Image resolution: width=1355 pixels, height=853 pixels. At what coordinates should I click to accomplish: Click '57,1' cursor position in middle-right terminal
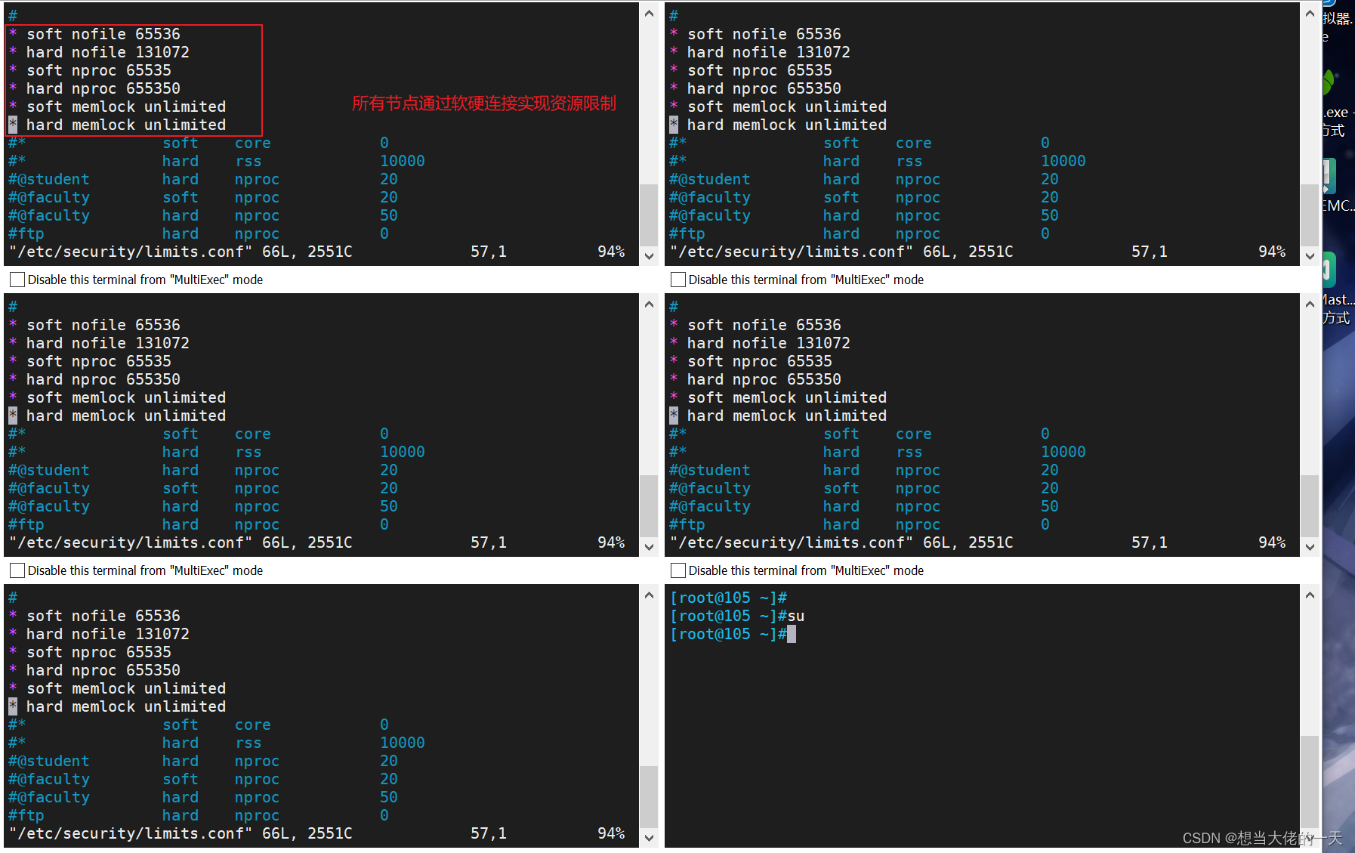pyautogui.click(x=1149, y=542)
